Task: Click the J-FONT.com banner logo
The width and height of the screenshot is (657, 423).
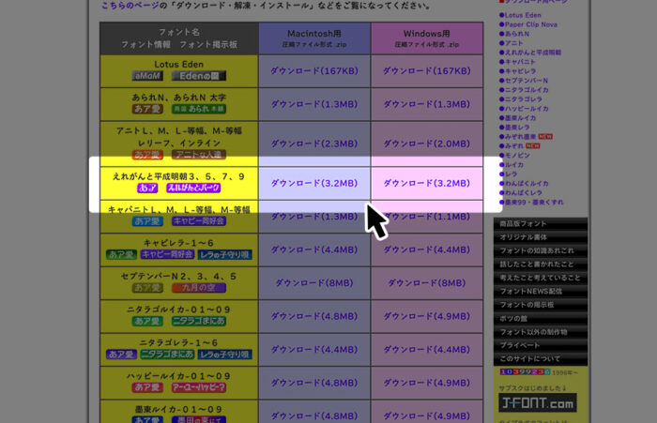Action: click(537, 404)
